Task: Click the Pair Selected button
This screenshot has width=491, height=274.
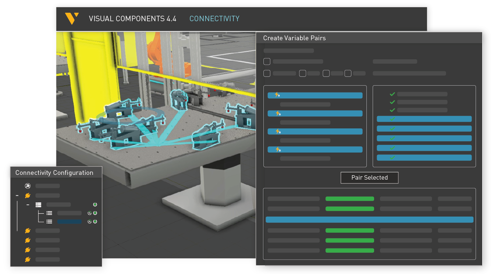Action: 369,178
